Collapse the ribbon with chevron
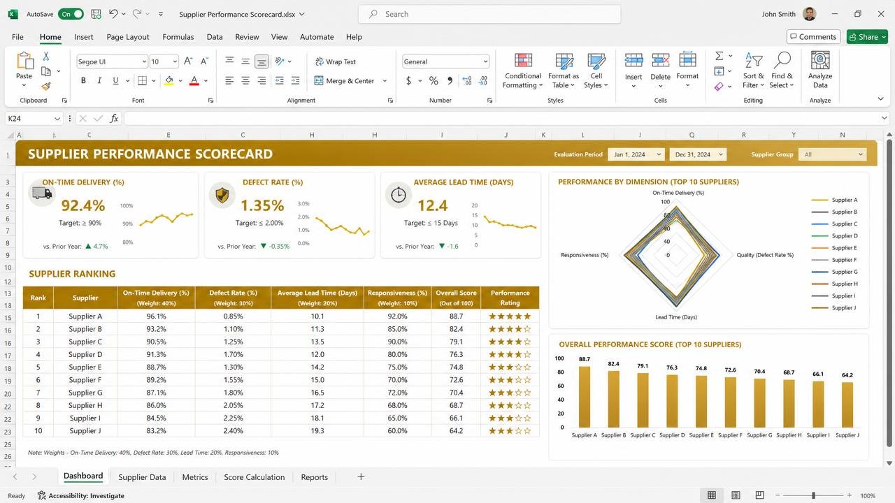Image resolution: width=895 pixels, height=503 pixels. (880, 100)
